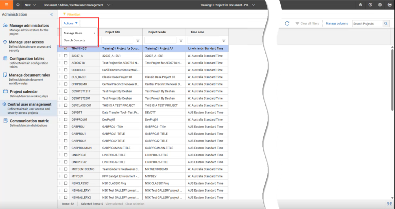The image size is (395, 209).
Task: Click the logout icon in top bar
Action: tap(389, 5)
